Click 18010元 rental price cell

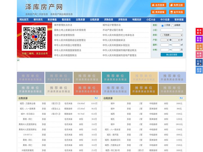(179, 124)
